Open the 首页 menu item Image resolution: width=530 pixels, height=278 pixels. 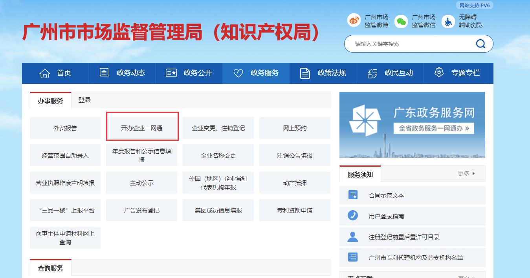tap(55, 73)
